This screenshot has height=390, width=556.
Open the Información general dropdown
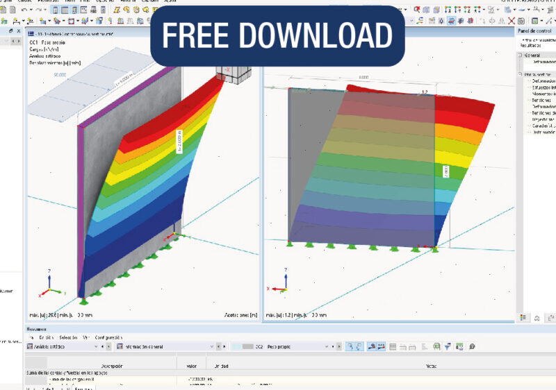pos(212,347)
